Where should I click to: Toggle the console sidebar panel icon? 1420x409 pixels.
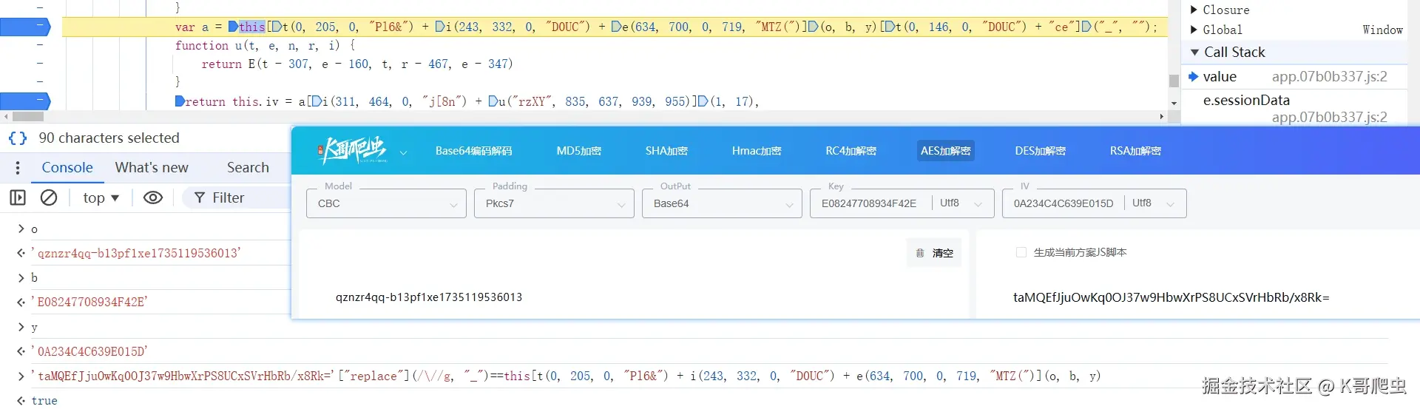[18, 197]
